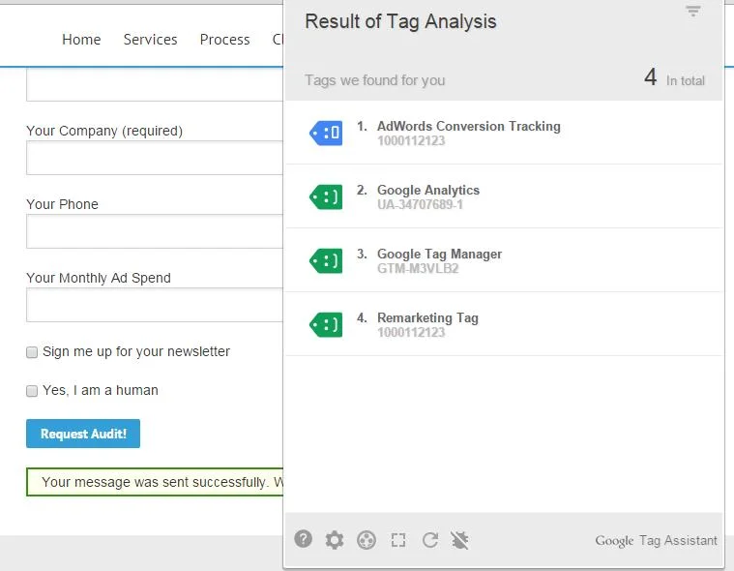734x571 pixels.
Task: Click into the Your Phone input field
Action: (155, 232)
